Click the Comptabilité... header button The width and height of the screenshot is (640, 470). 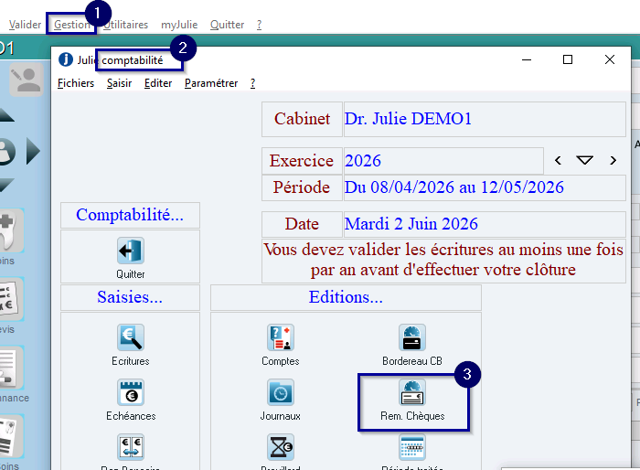(130, 215)
